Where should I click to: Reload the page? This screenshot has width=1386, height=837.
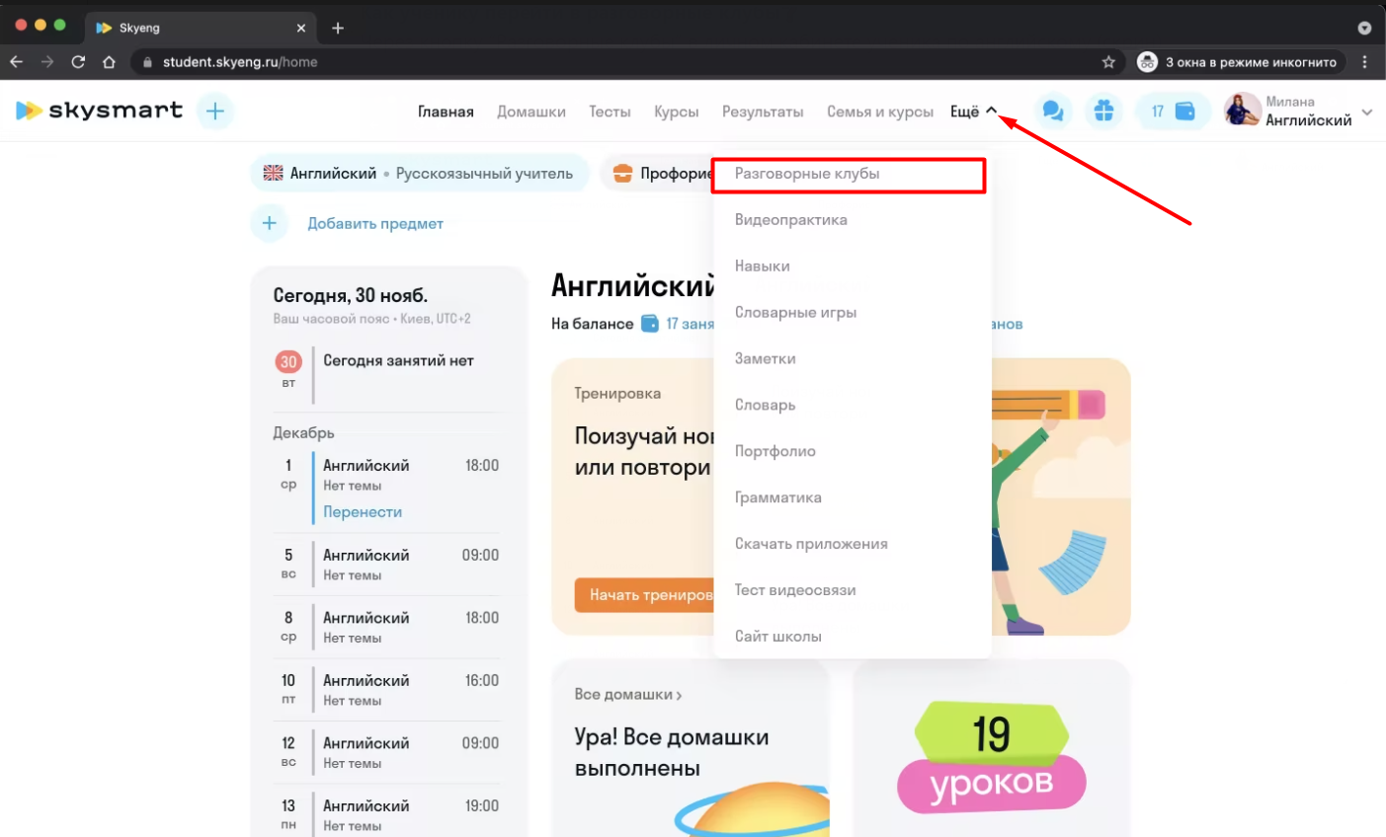(x=78, y=61)
